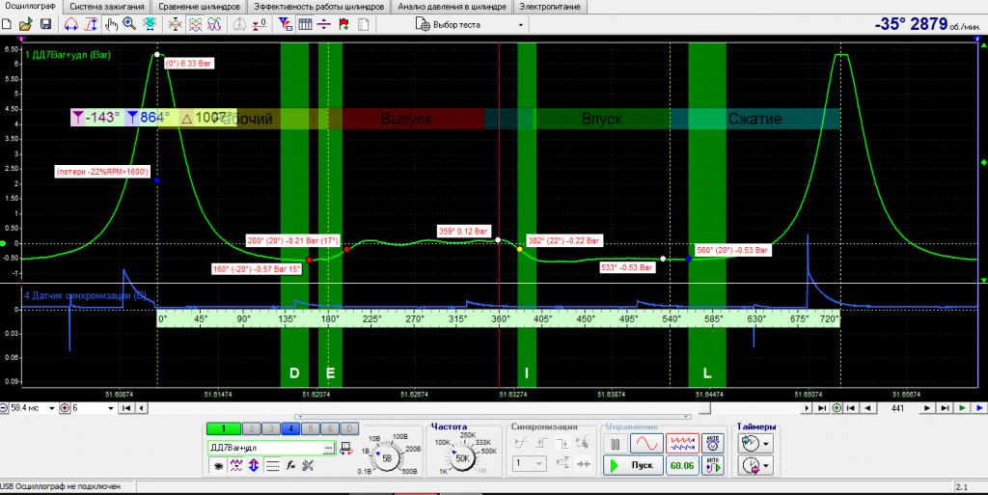Open sensor list via ellipsis button
The width and height of the screenshot is (988, 495).
pos(330,448)
